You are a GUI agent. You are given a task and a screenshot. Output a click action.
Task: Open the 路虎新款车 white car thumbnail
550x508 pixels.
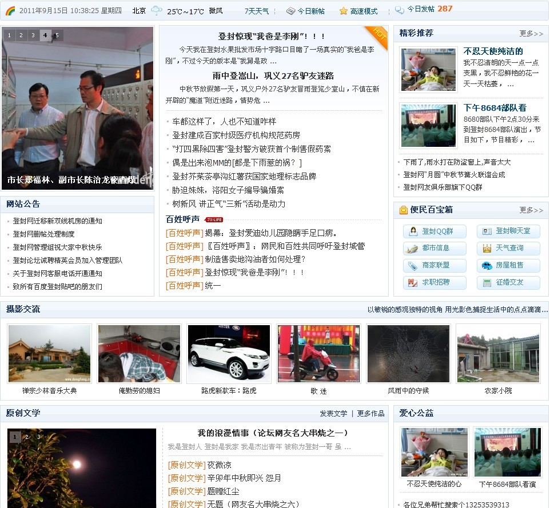coord(229,353)
